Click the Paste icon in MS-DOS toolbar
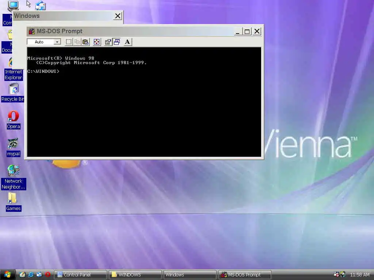This screenshot has height=280, width=374. (x=85, y=42)
